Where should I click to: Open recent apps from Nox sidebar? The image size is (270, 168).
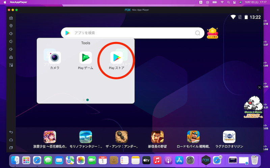[x=11, y=148]
